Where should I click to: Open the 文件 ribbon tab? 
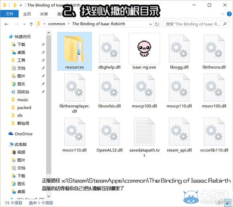click(x=9, y=14)
